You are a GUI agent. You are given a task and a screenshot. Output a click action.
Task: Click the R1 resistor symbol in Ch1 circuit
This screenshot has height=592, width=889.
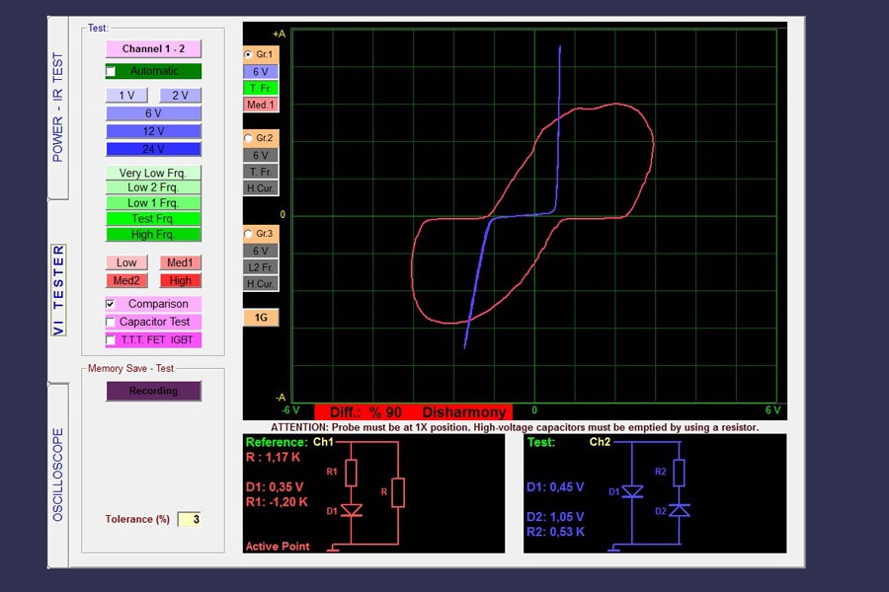pyautogui.click(x=352, y=473)
